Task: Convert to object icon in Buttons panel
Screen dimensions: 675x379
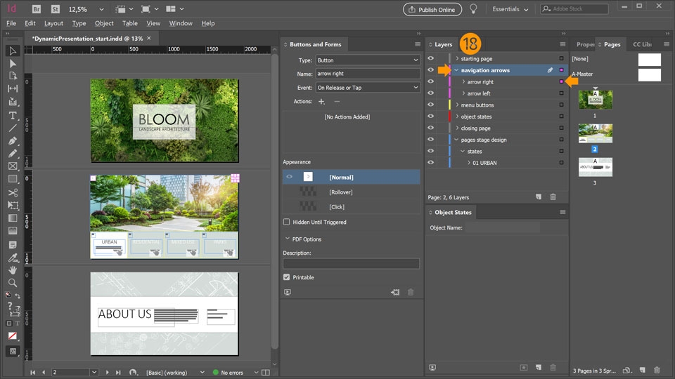Action: pos(395,292)
